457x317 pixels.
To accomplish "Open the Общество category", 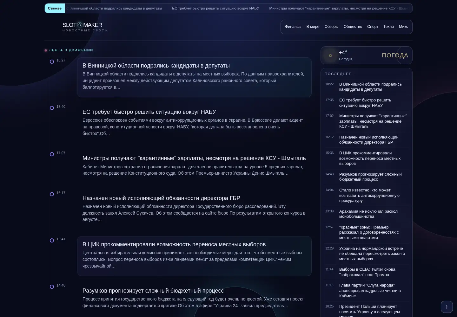I will (353, 27).
